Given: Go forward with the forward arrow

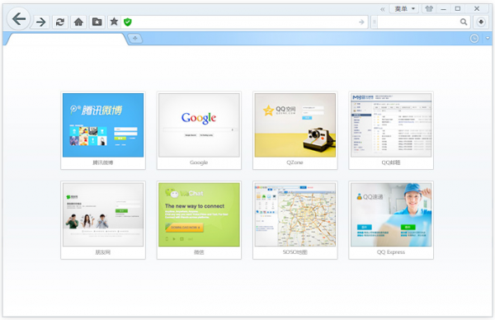Looking at the screenshot, I should tap(40, 22).
